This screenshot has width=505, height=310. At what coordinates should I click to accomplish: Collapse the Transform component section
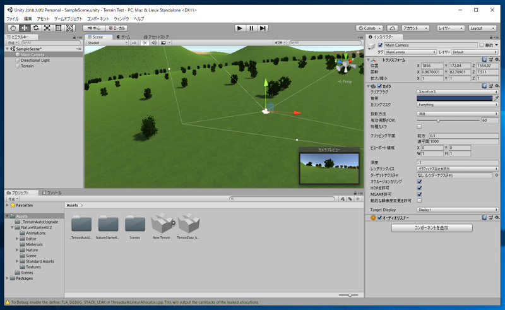(369, 59)
